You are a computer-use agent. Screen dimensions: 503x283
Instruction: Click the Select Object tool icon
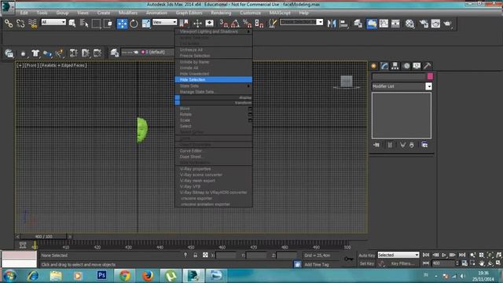click(x=72, y=24)
